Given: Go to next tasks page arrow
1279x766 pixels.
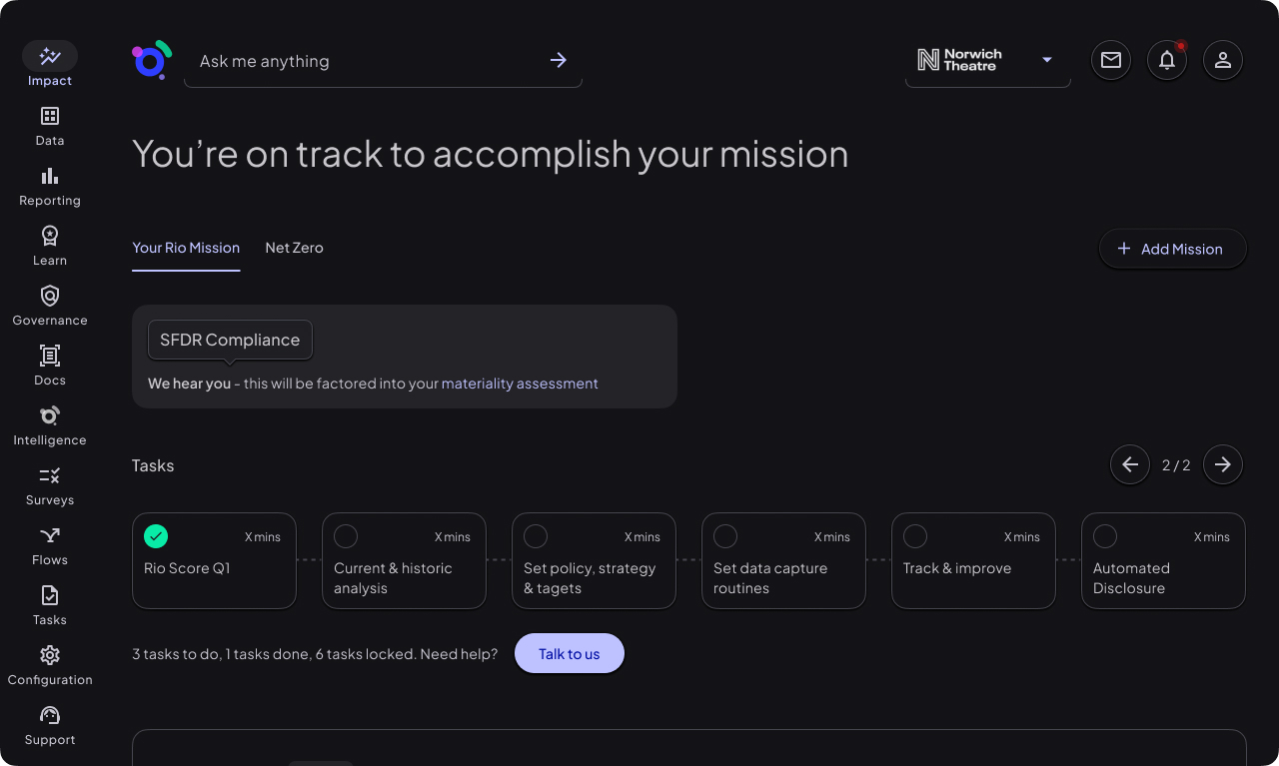Looking at the screenshot, I should point(1223,464).
